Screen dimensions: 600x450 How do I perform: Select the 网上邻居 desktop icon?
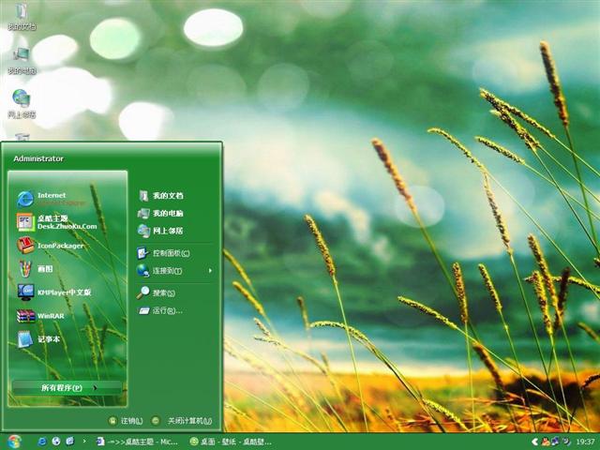point(22,104)
